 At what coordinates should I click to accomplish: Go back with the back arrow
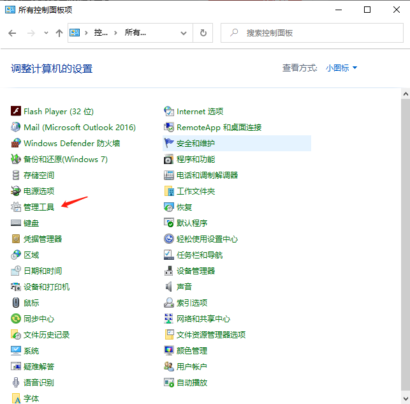(x=12, y=33)
